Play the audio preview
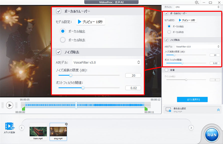223x144 pixels. [10, 105]
